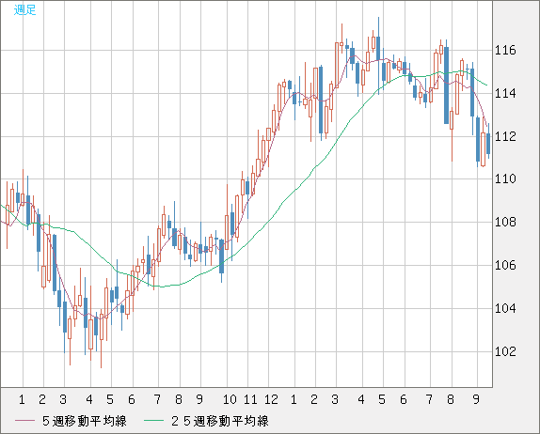Click the green 25-week average legend line
Screen dimensions: 540x434
pyautogui.click(x=153, y=421)
